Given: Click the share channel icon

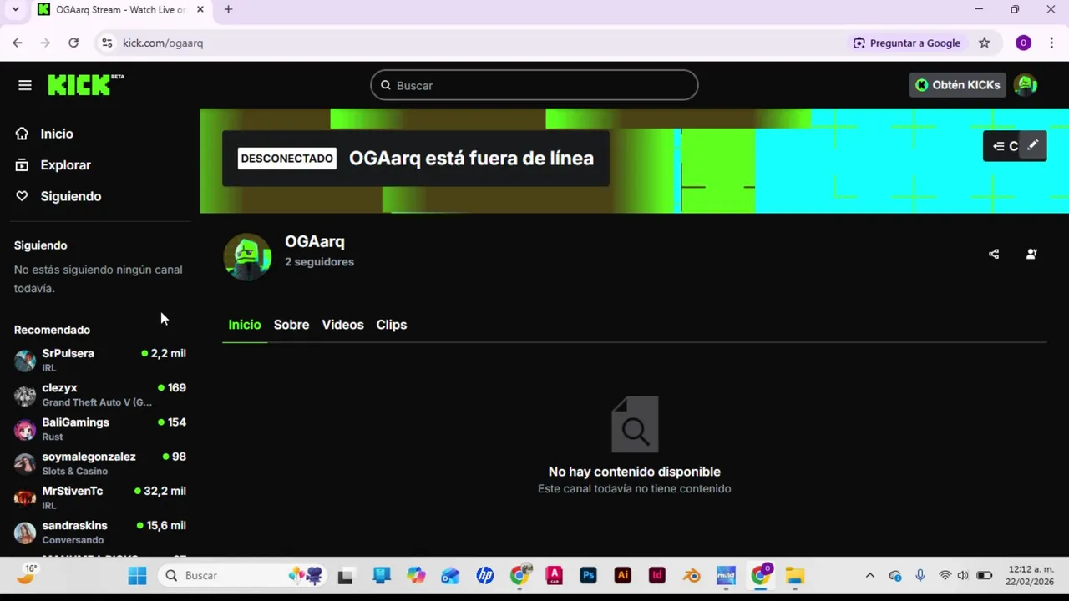Looking at the screenshot, I should tap(994, 255).
